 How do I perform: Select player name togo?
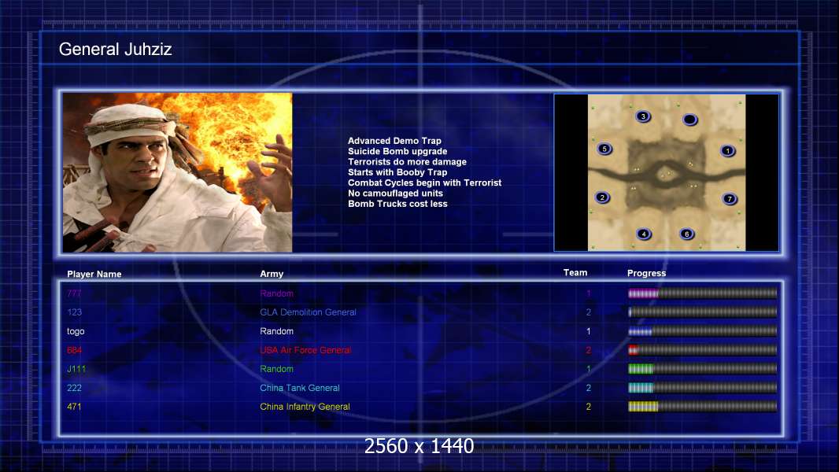tap(76, 331)
